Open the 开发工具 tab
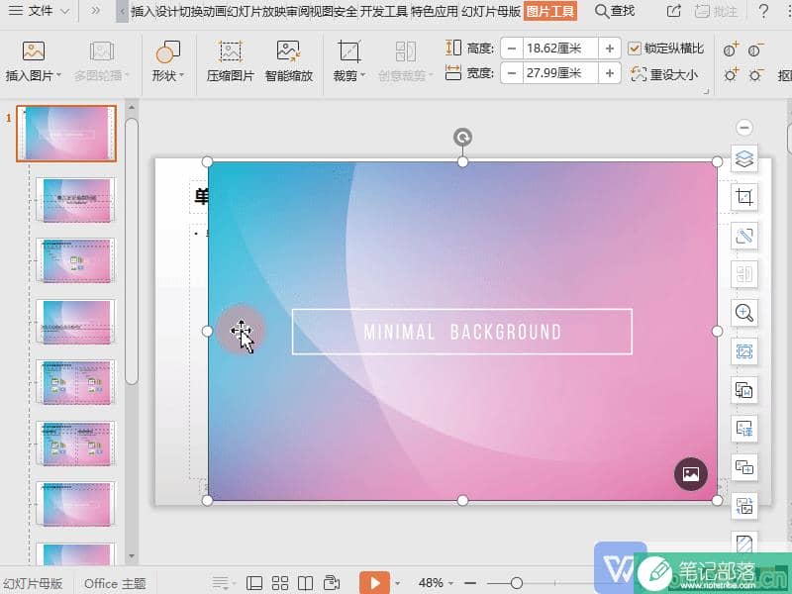This screenshot has height=594, width=792. click(x=383, y=11)
